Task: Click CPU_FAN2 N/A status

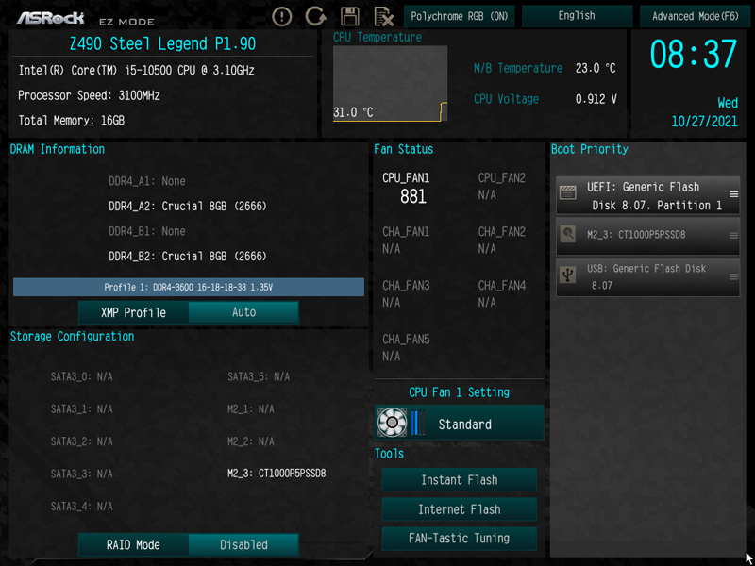Action: point(502,186)
